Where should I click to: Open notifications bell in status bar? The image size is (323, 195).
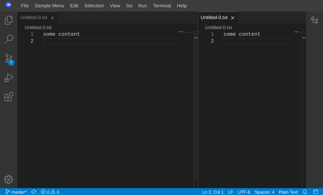coord(305,192)
